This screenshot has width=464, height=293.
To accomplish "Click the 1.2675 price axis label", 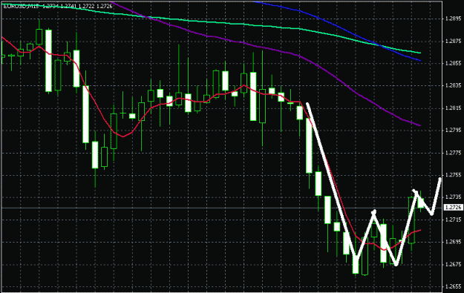I will pos(453,264).
